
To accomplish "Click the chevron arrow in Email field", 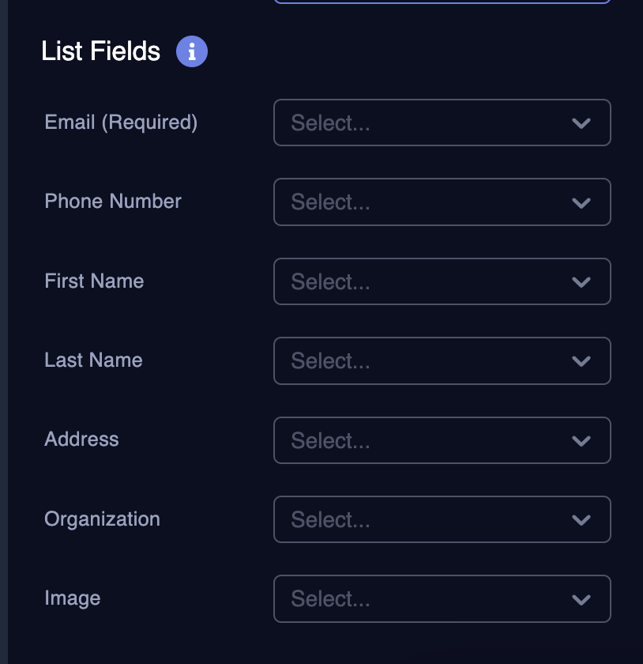I will (x=581, y=123).
